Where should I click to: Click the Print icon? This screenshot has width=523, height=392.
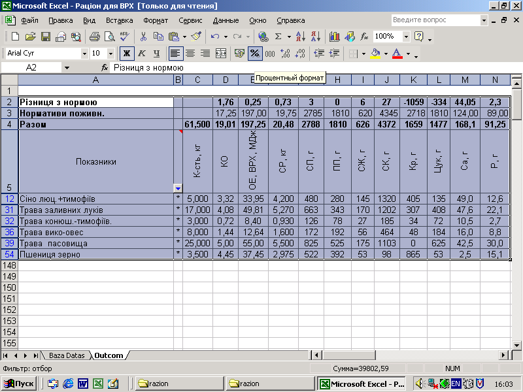[94, 37]
